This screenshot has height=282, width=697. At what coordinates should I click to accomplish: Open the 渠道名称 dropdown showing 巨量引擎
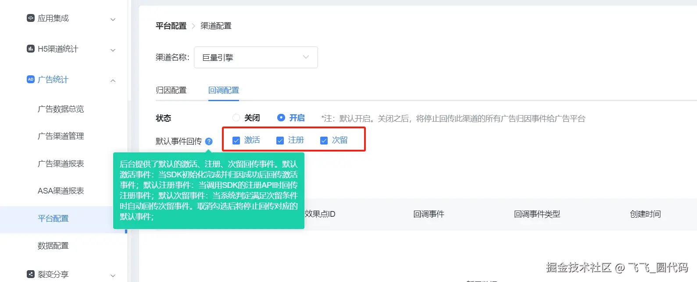[256, 57]
